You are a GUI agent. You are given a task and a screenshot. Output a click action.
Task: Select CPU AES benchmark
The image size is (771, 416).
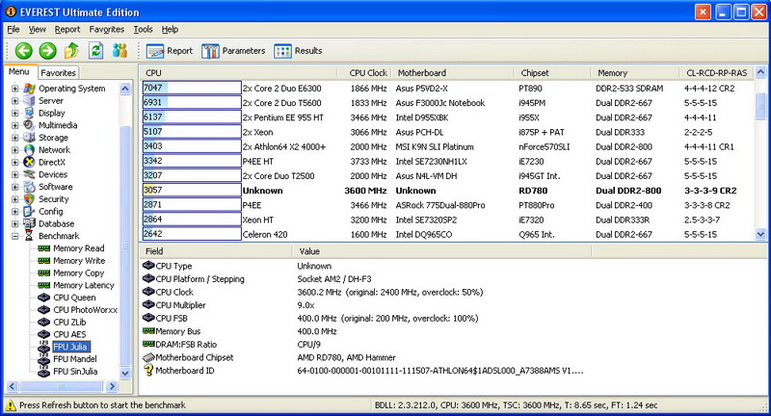[x=69, y=334]
